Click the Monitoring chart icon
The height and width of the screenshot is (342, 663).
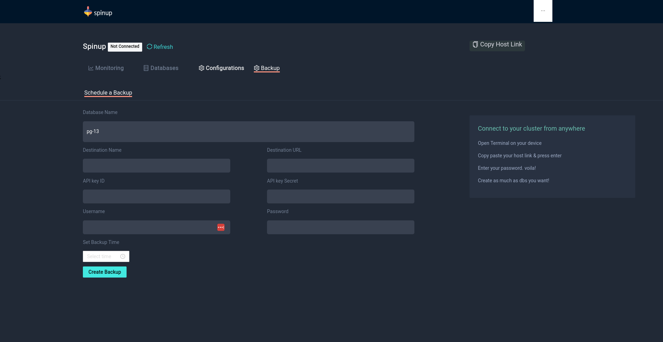[x=91, y=68]
